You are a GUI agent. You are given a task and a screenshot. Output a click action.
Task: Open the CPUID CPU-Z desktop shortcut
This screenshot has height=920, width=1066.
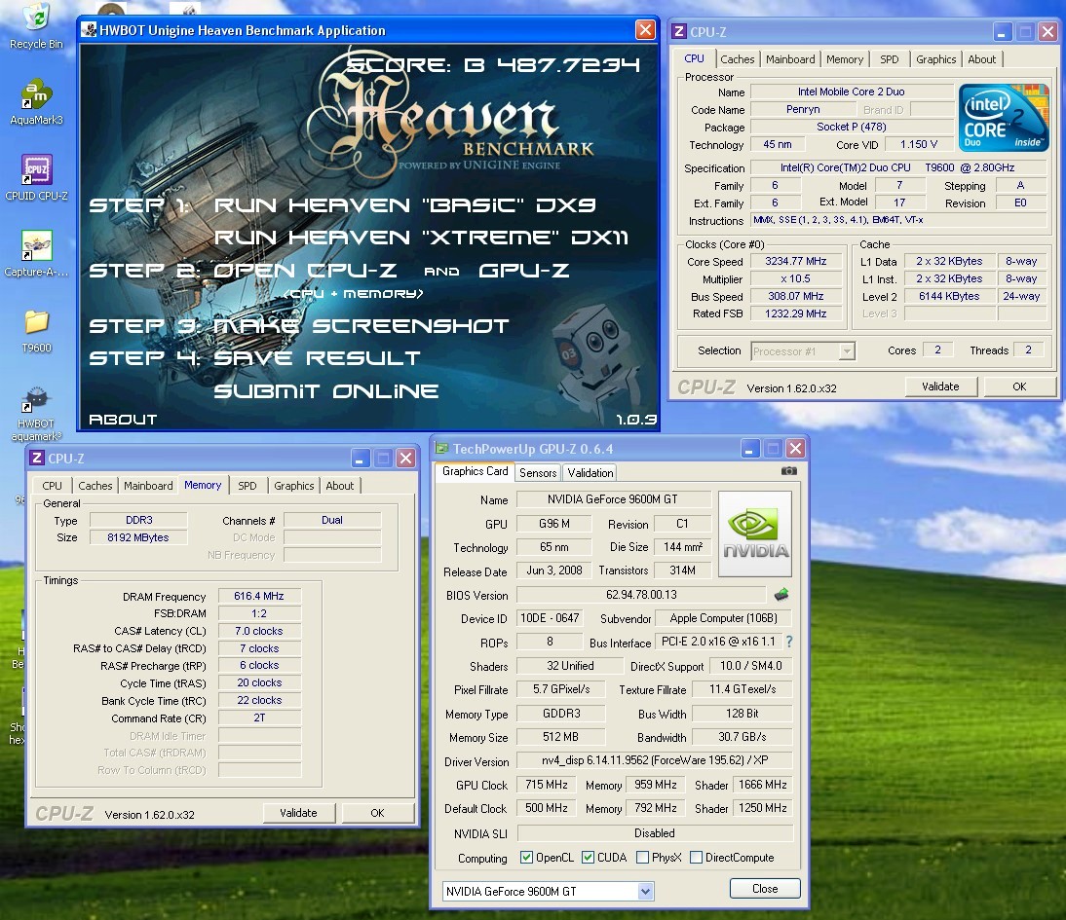coord(37,178)
